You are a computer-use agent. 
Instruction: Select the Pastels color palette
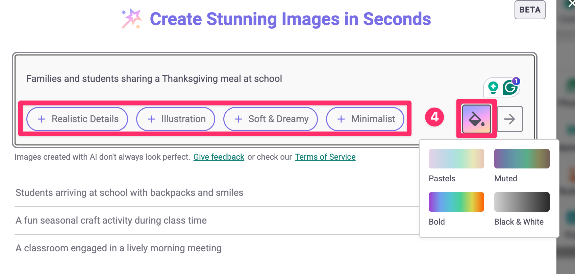click(456, 159)
